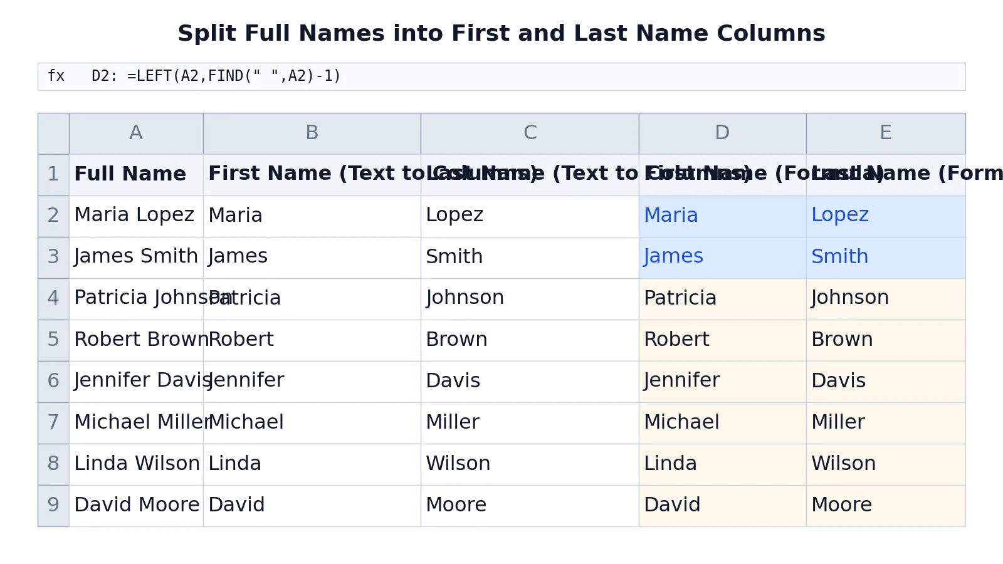Select blue cell D2 containing 'Maria'
This screenshot has width=1003, height=564.
[722, 216]
